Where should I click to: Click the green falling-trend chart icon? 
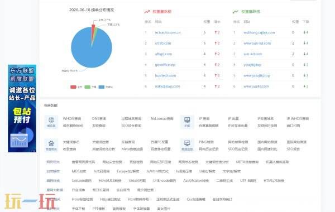pyautogui.click(x=235, y=12)
